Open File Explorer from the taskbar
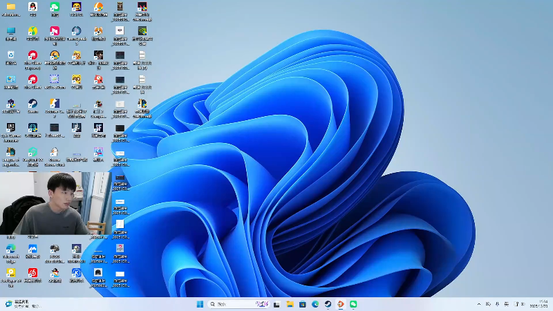This screenshot has height=311, width=553. coord(290,304)
